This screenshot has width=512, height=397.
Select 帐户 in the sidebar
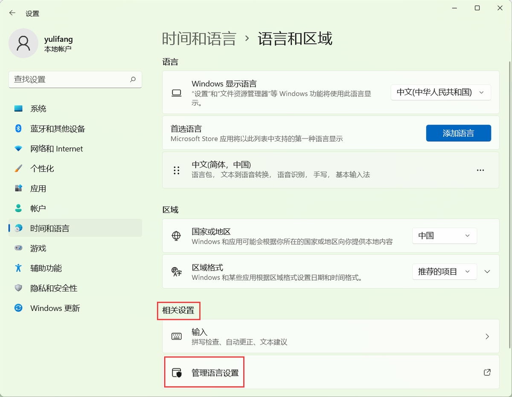75,208
